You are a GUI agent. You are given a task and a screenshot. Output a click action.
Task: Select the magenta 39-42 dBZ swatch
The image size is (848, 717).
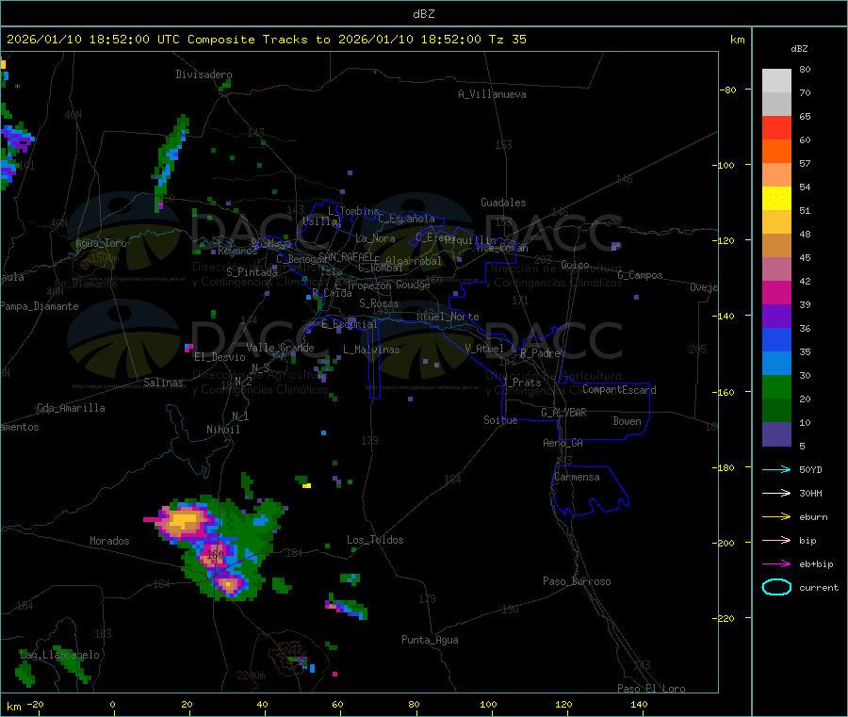coord(776,292)
